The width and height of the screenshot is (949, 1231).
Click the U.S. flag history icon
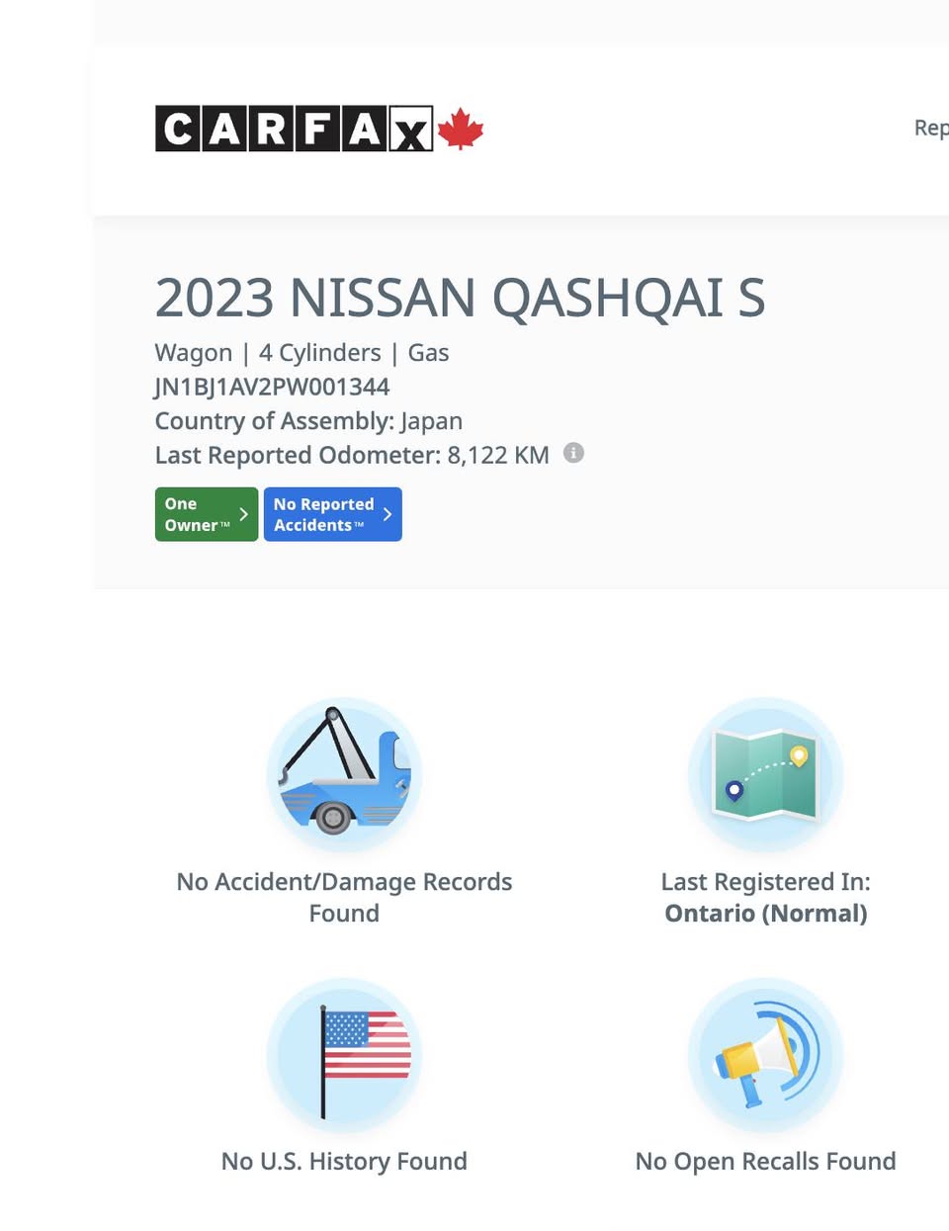(x=344, y=1055)
